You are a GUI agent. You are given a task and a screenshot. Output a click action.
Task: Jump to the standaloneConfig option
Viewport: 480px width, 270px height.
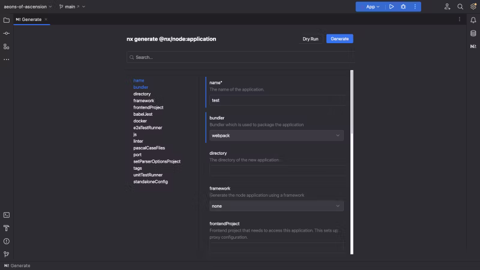[x=151, y=182]
